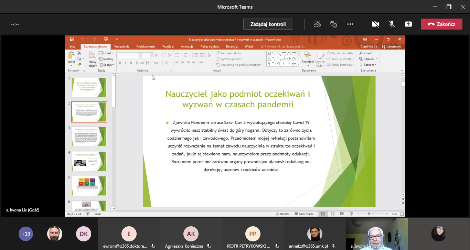
Task: Click the Copy icon in Schowek
Action: [79, 59]
